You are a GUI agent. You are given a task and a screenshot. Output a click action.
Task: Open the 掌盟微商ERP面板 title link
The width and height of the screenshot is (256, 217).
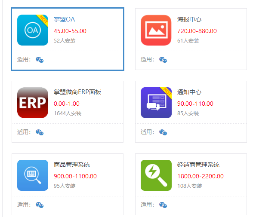point(77,92)
